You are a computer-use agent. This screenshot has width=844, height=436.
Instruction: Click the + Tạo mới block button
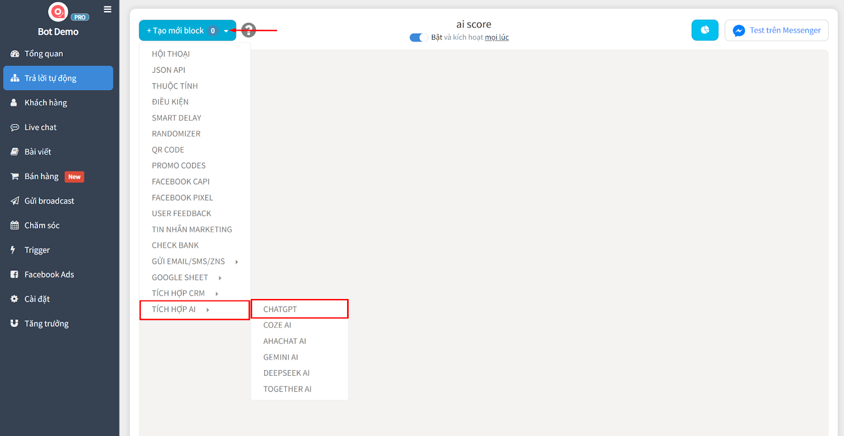[187, 31]
